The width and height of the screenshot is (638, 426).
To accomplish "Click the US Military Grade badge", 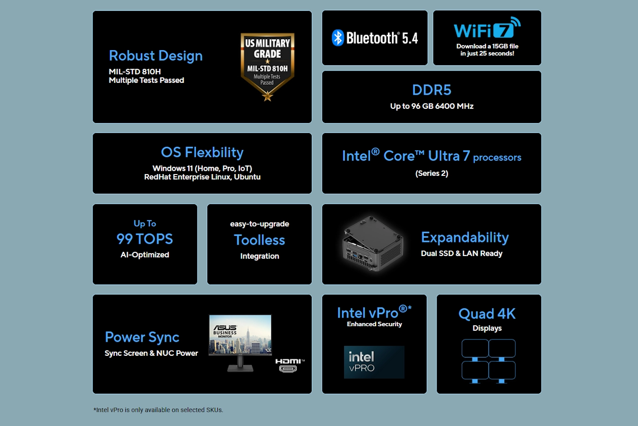I will (268, 67).
